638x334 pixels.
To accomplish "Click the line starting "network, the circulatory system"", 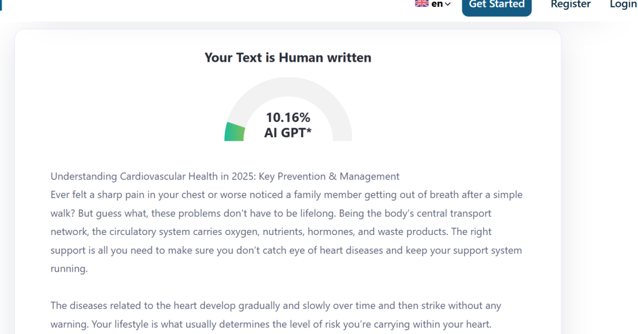I will (271, 232).
